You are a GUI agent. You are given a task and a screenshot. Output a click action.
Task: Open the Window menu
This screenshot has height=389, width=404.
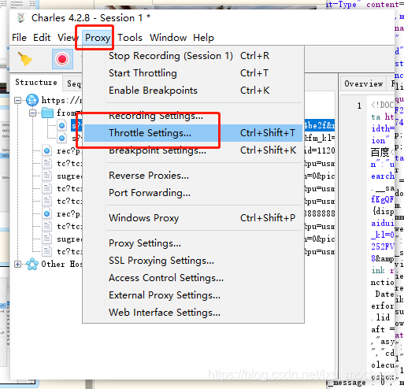tap(168, 38)
